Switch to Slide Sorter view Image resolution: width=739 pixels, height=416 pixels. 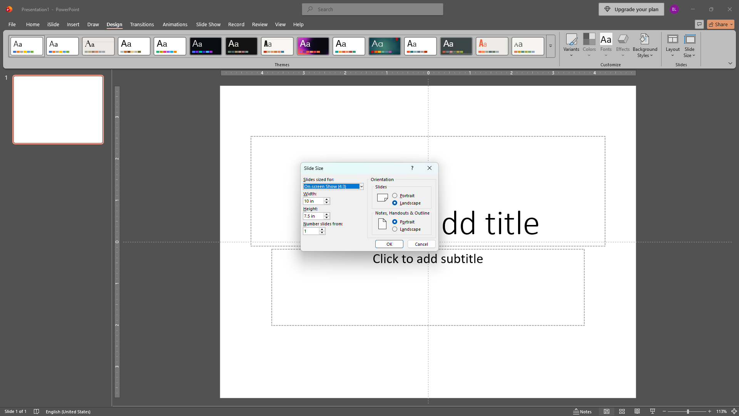coord(622,411)
